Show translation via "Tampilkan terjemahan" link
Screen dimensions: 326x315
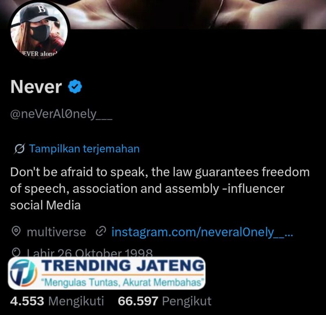click(84, 149)
